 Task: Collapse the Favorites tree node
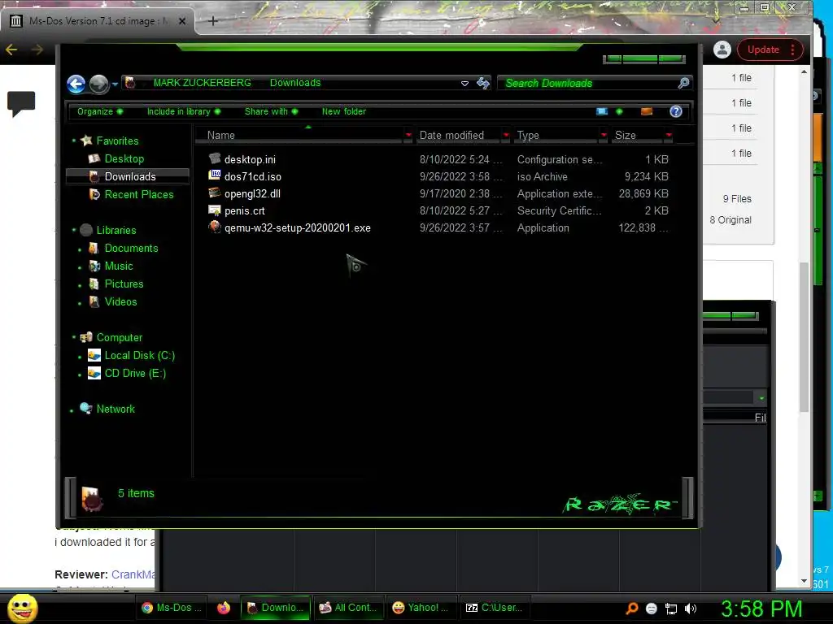point(74,141)
